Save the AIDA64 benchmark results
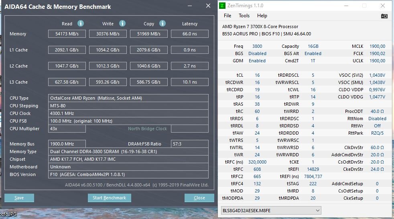 (19, 198)
